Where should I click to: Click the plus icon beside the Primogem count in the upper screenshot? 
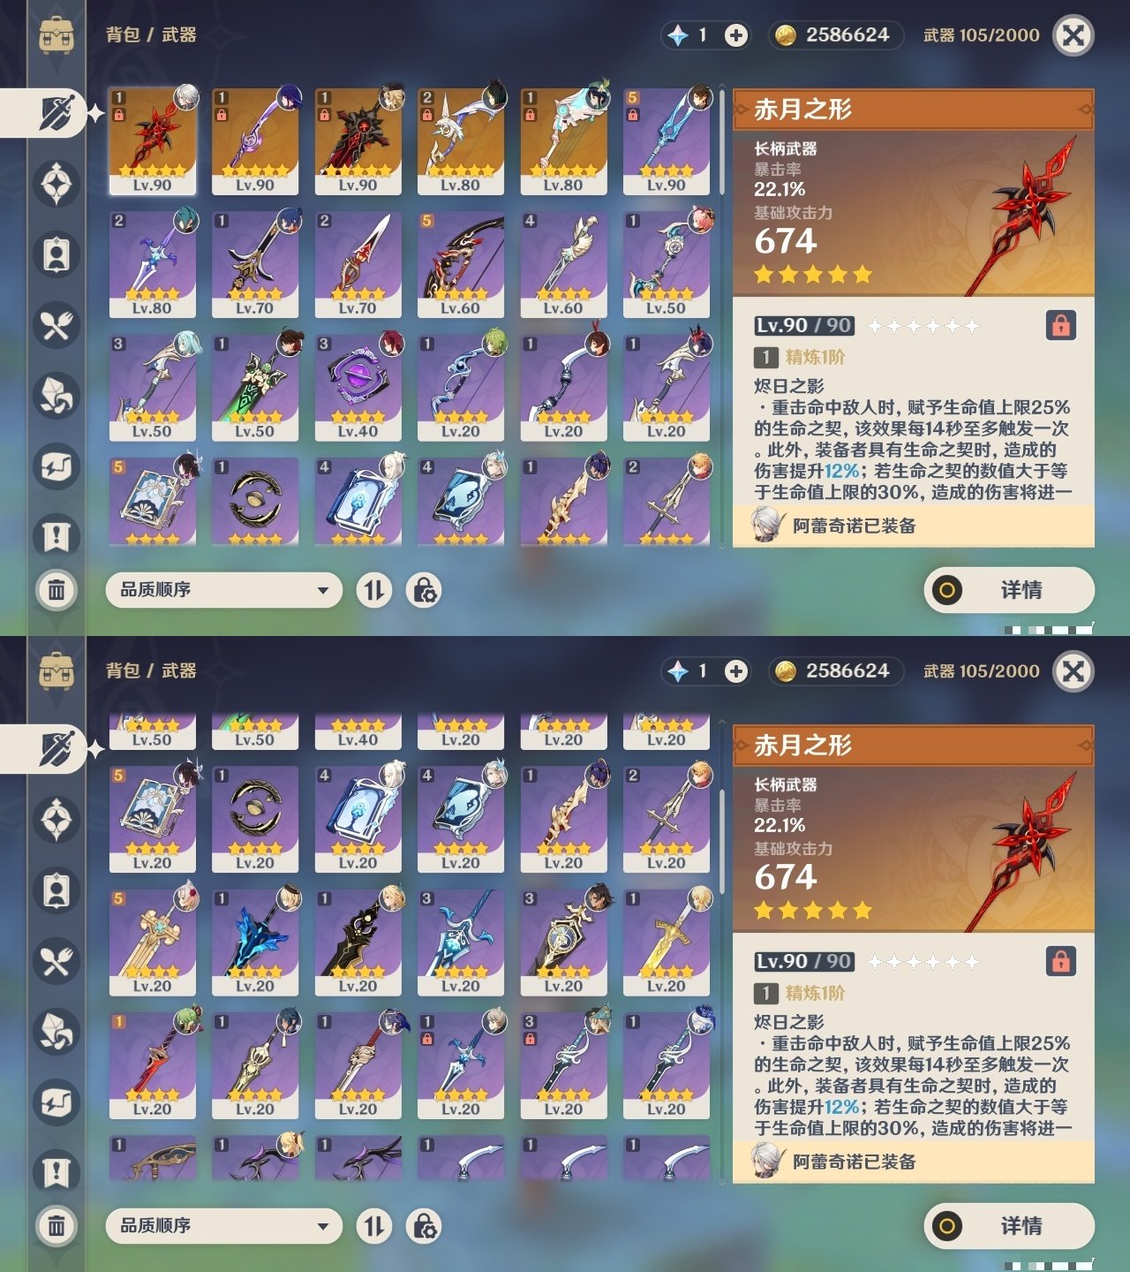pos(735,35)
